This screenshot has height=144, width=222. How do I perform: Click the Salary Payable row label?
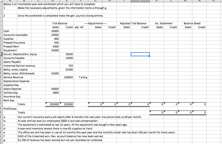coord(12,62)
